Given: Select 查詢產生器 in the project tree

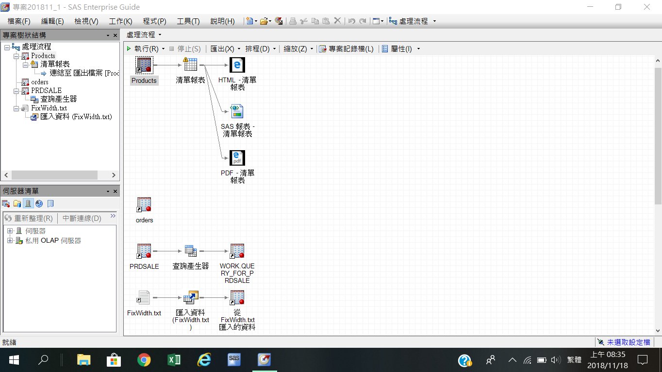Looking at the screenshot, I should click(x=58, y=99).
